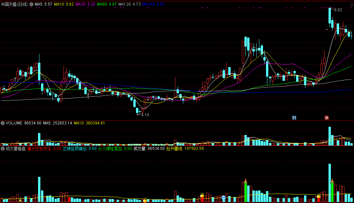Click the orange marker below the 4.10 low
Image resolution: width=354 pixels, height=203 pixels.
pos(145,200)
